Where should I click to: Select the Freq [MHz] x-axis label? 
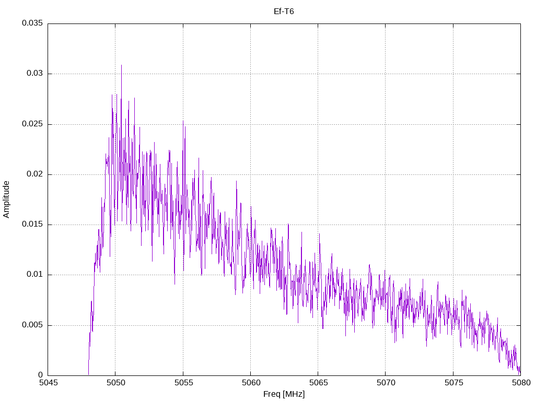click(x=284, y=394)
